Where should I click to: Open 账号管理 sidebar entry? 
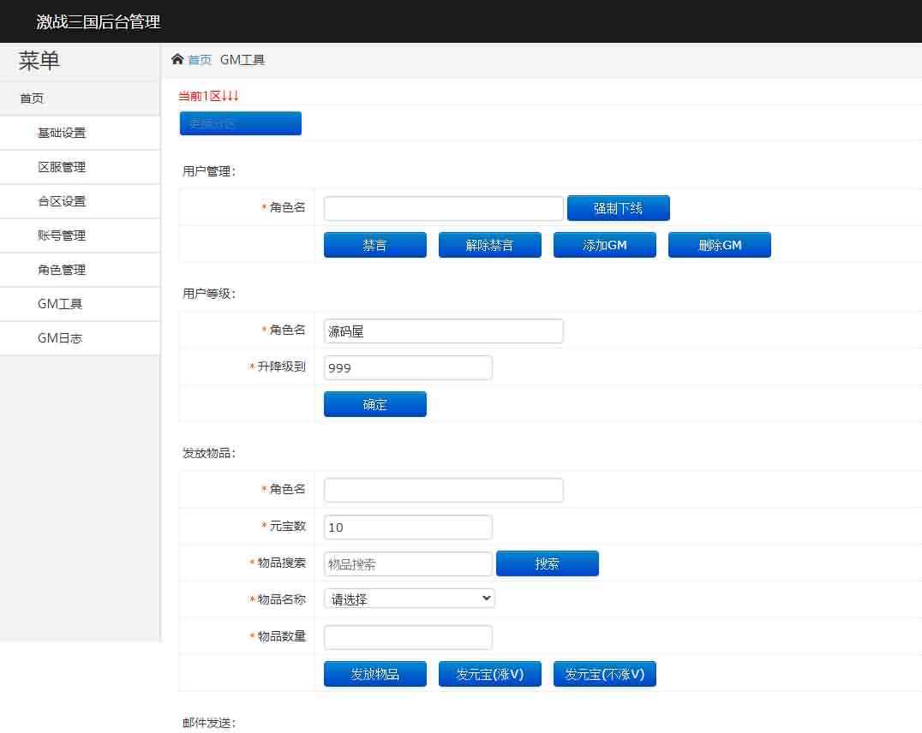pyautogui.click(x=62, y=235)
